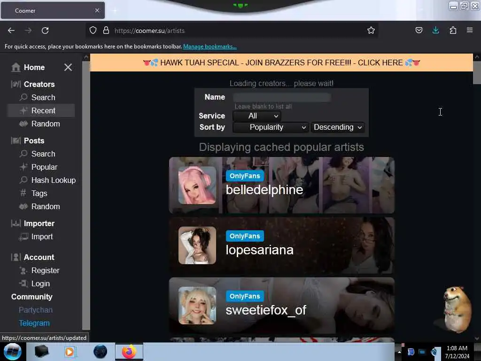Open the Pocket save icon
This screenshot has height=361, width=481.
pos(419,30)
